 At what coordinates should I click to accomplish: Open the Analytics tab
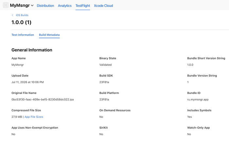65,6
